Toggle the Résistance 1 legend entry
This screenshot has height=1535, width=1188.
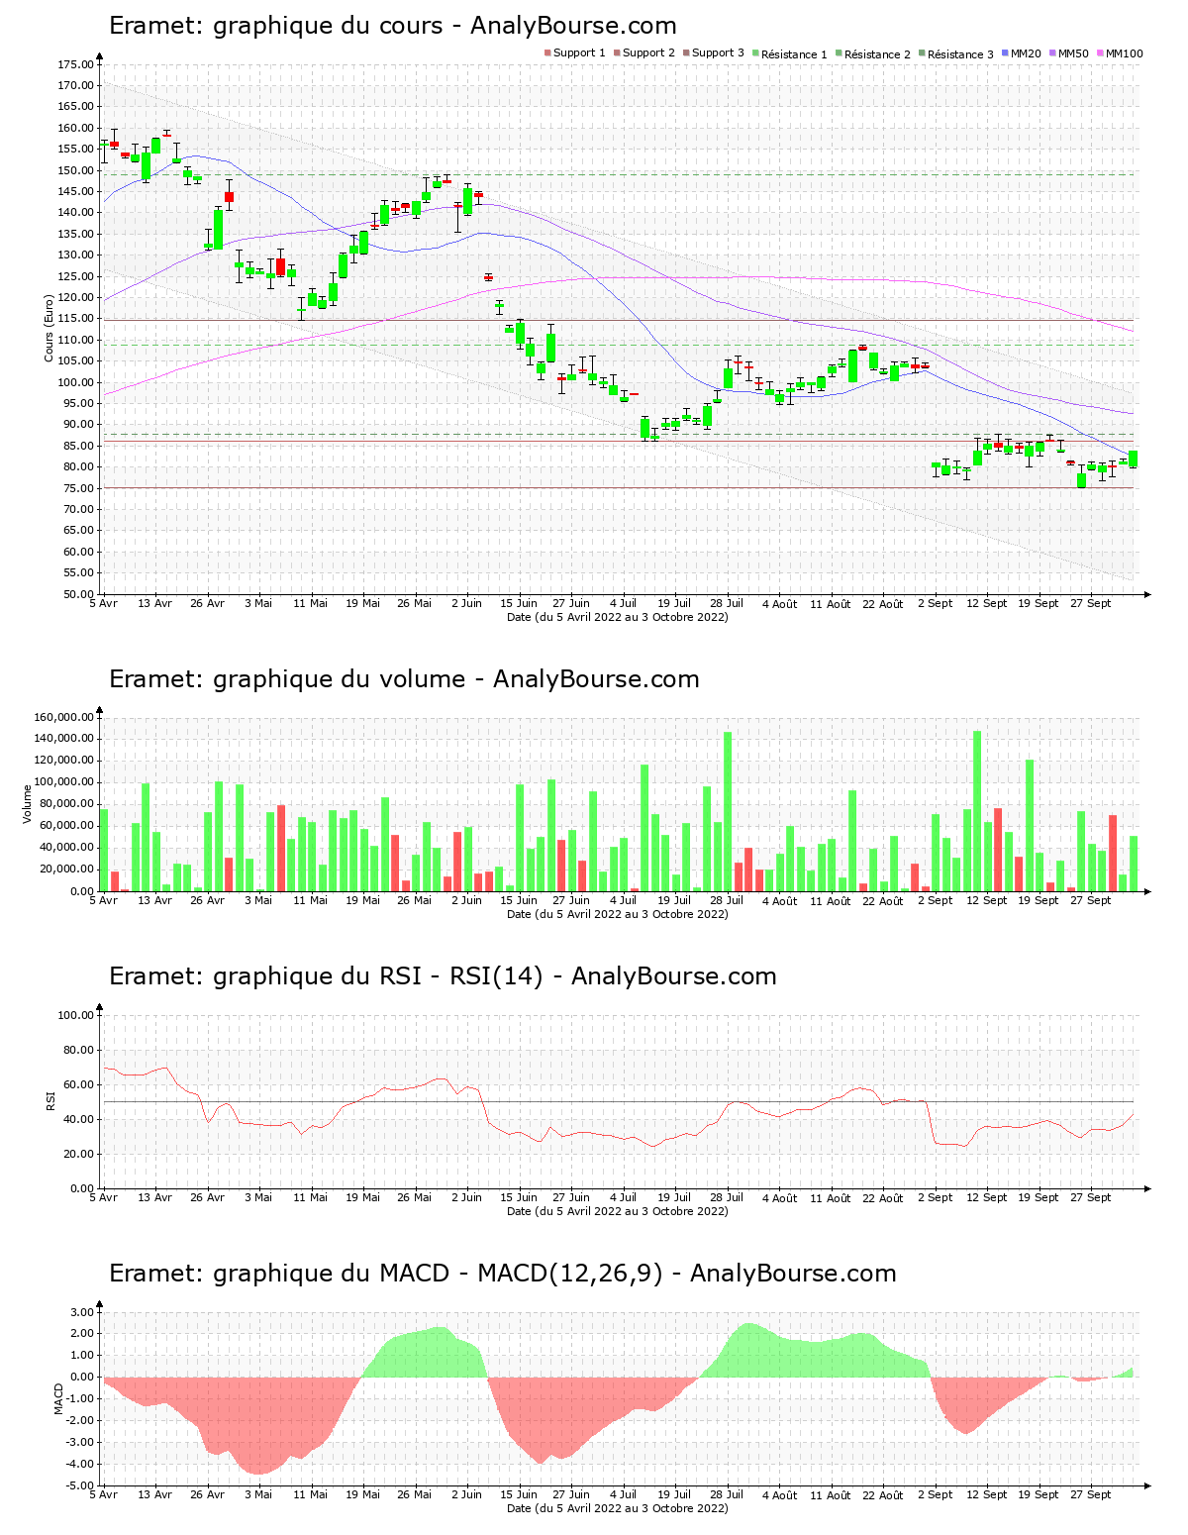coord(789,53)
